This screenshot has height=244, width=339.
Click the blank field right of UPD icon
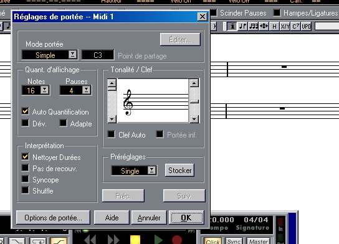click(x=327, y=26)
